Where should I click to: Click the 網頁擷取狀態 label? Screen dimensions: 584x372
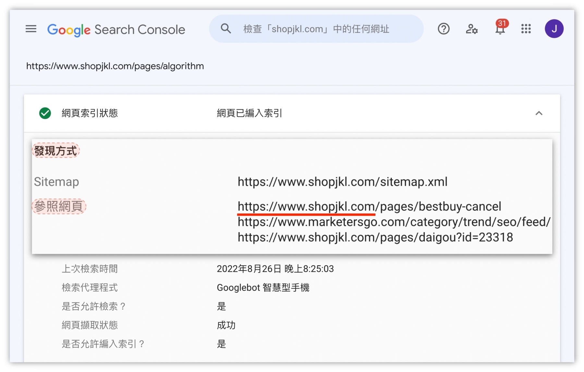pyautogui.click(x=90, y=325)
